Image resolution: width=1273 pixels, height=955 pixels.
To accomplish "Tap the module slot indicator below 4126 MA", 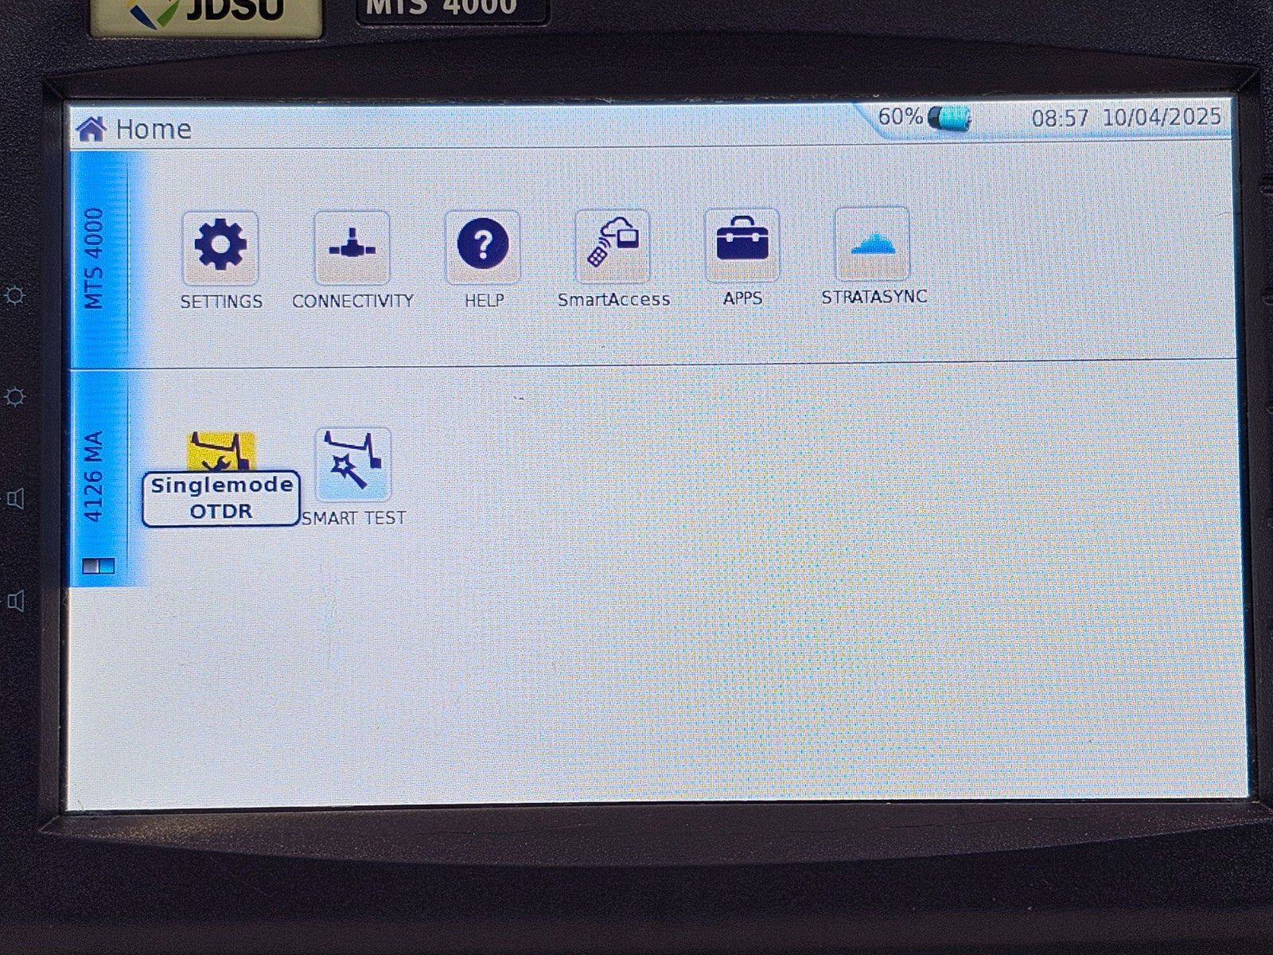I will 99,566.
